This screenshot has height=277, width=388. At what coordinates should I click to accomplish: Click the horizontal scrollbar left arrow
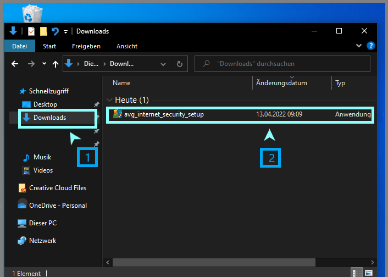click(108, 262)
